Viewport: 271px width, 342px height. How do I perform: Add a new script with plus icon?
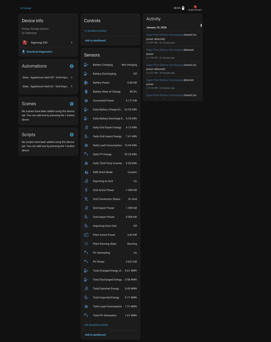72,135
